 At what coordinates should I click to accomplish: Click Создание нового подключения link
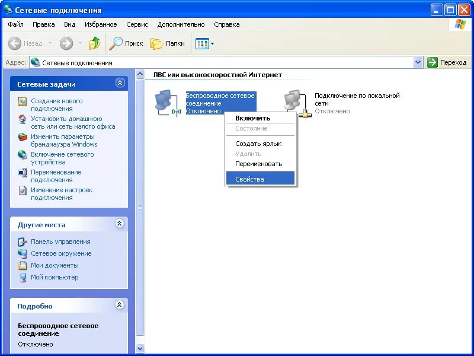pyautogui.click(x=56, y=105)
